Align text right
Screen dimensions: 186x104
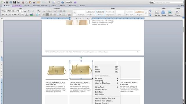51,15
